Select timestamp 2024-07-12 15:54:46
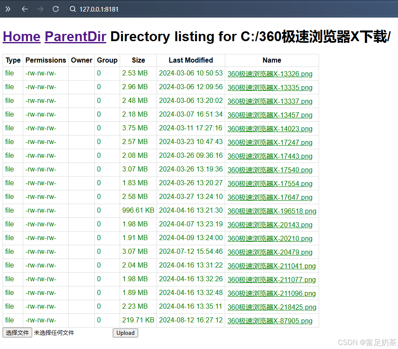 [191, 251]
